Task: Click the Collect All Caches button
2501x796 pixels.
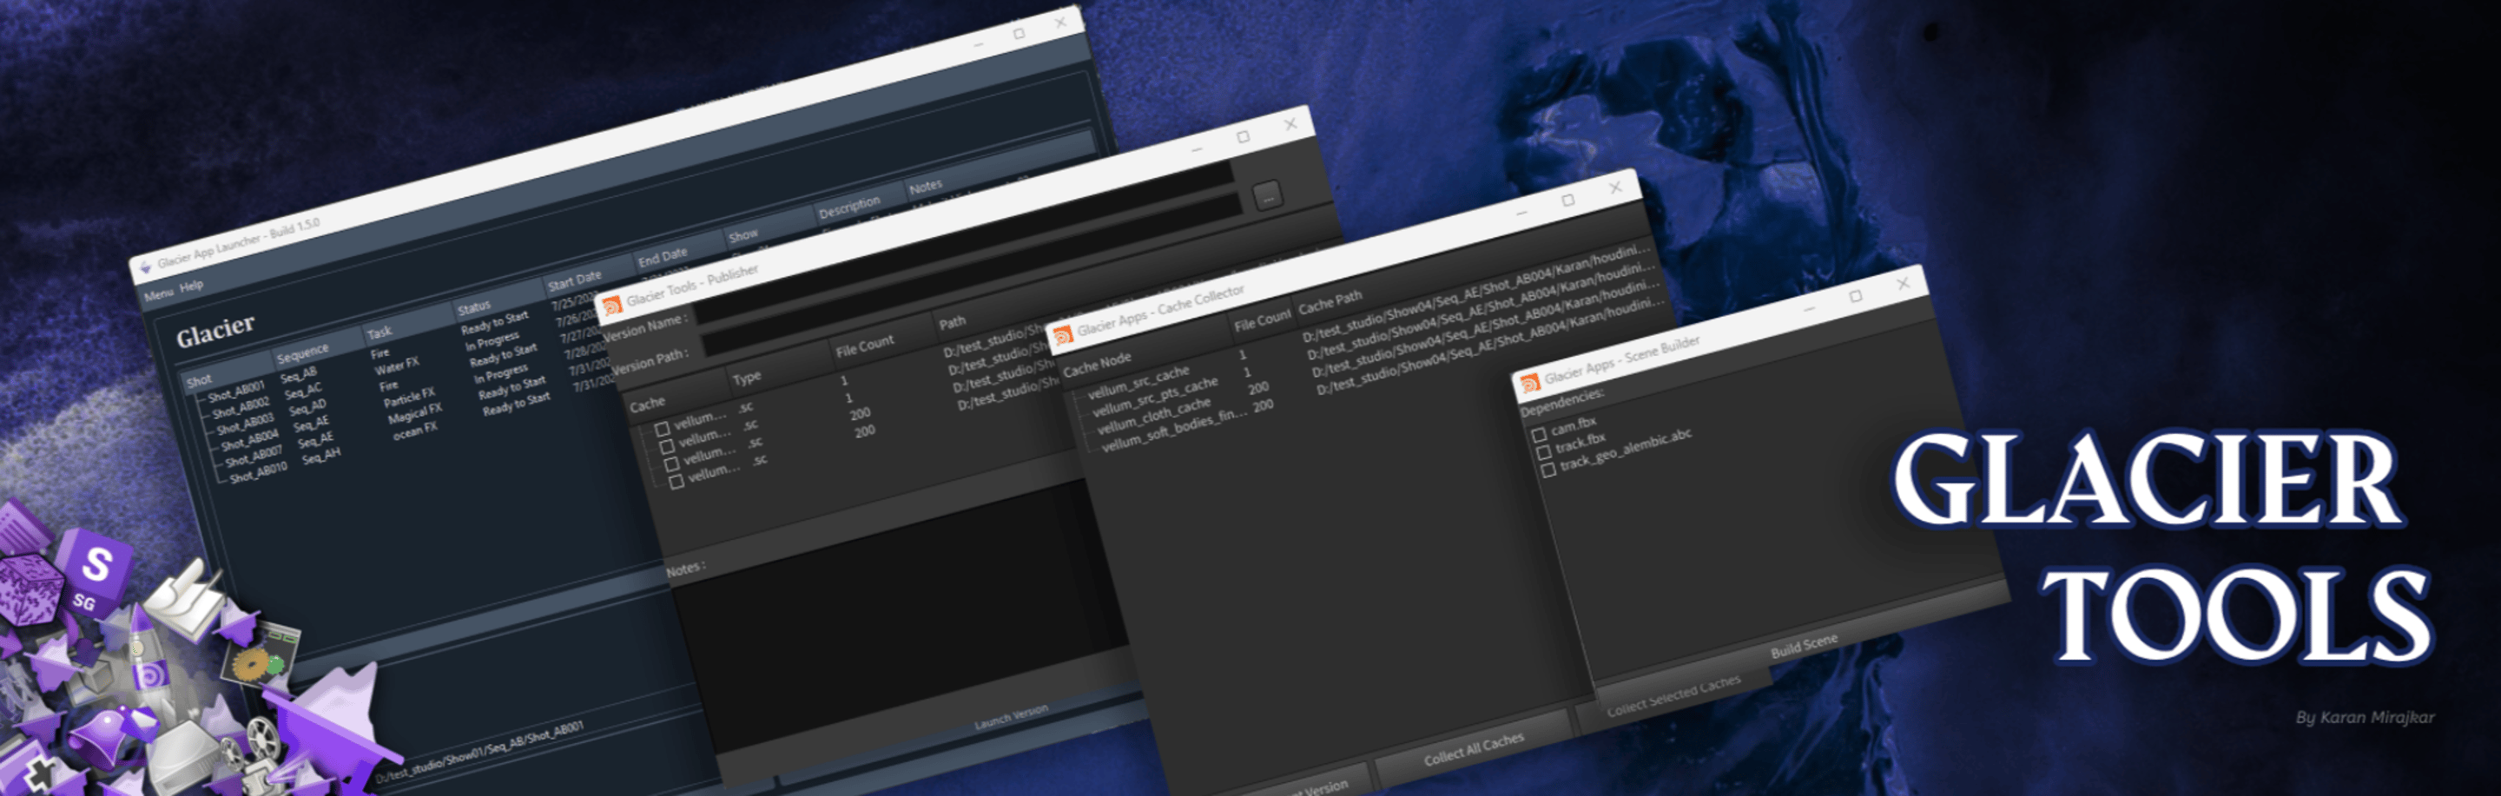Action: 1474,749
